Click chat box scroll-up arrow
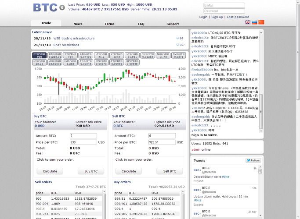Image resolution: width=300 pixels, height=219 pixels. point(261,32)
